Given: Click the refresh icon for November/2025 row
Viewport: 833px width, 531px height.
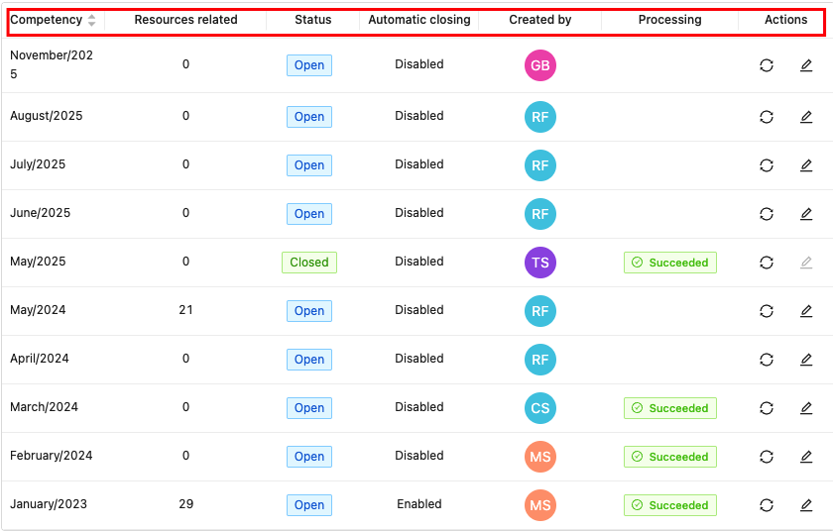Looking at the screenshot, I should click(767, 65).
